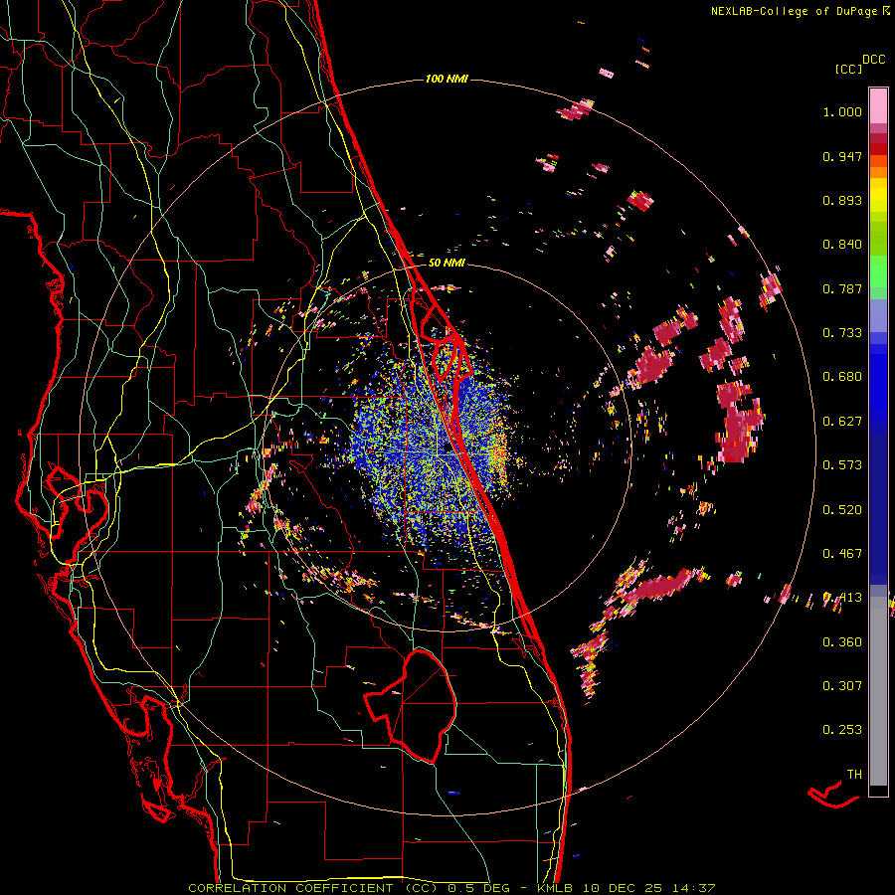Pick the periwinkle color bar segment near 0.733
The width and height of the screenshot is (895, 895).
tap(878, 315)
